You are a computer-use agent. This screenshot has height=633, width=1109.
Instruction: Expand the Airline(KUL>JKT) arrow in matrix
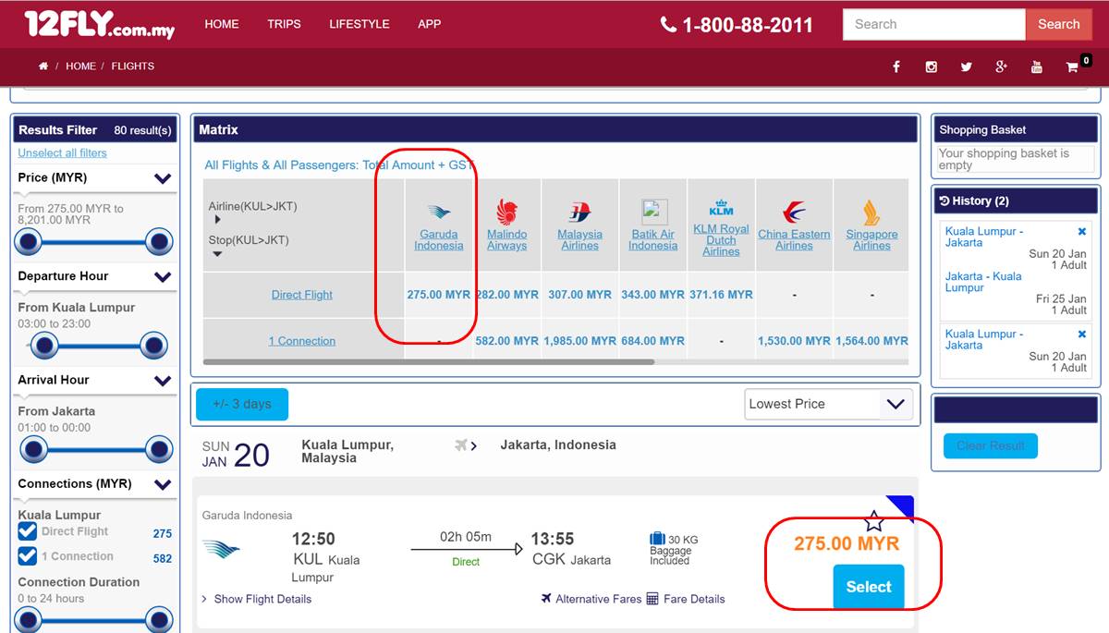[x=218, y=220]
